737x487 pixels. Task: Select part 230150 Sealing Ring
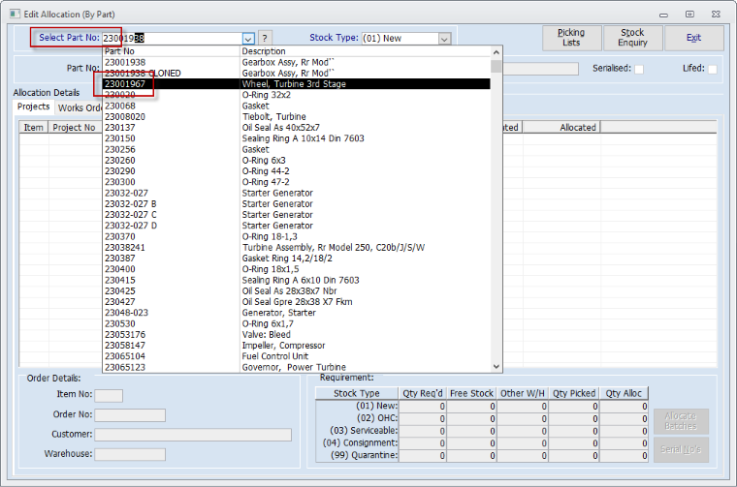296,138
